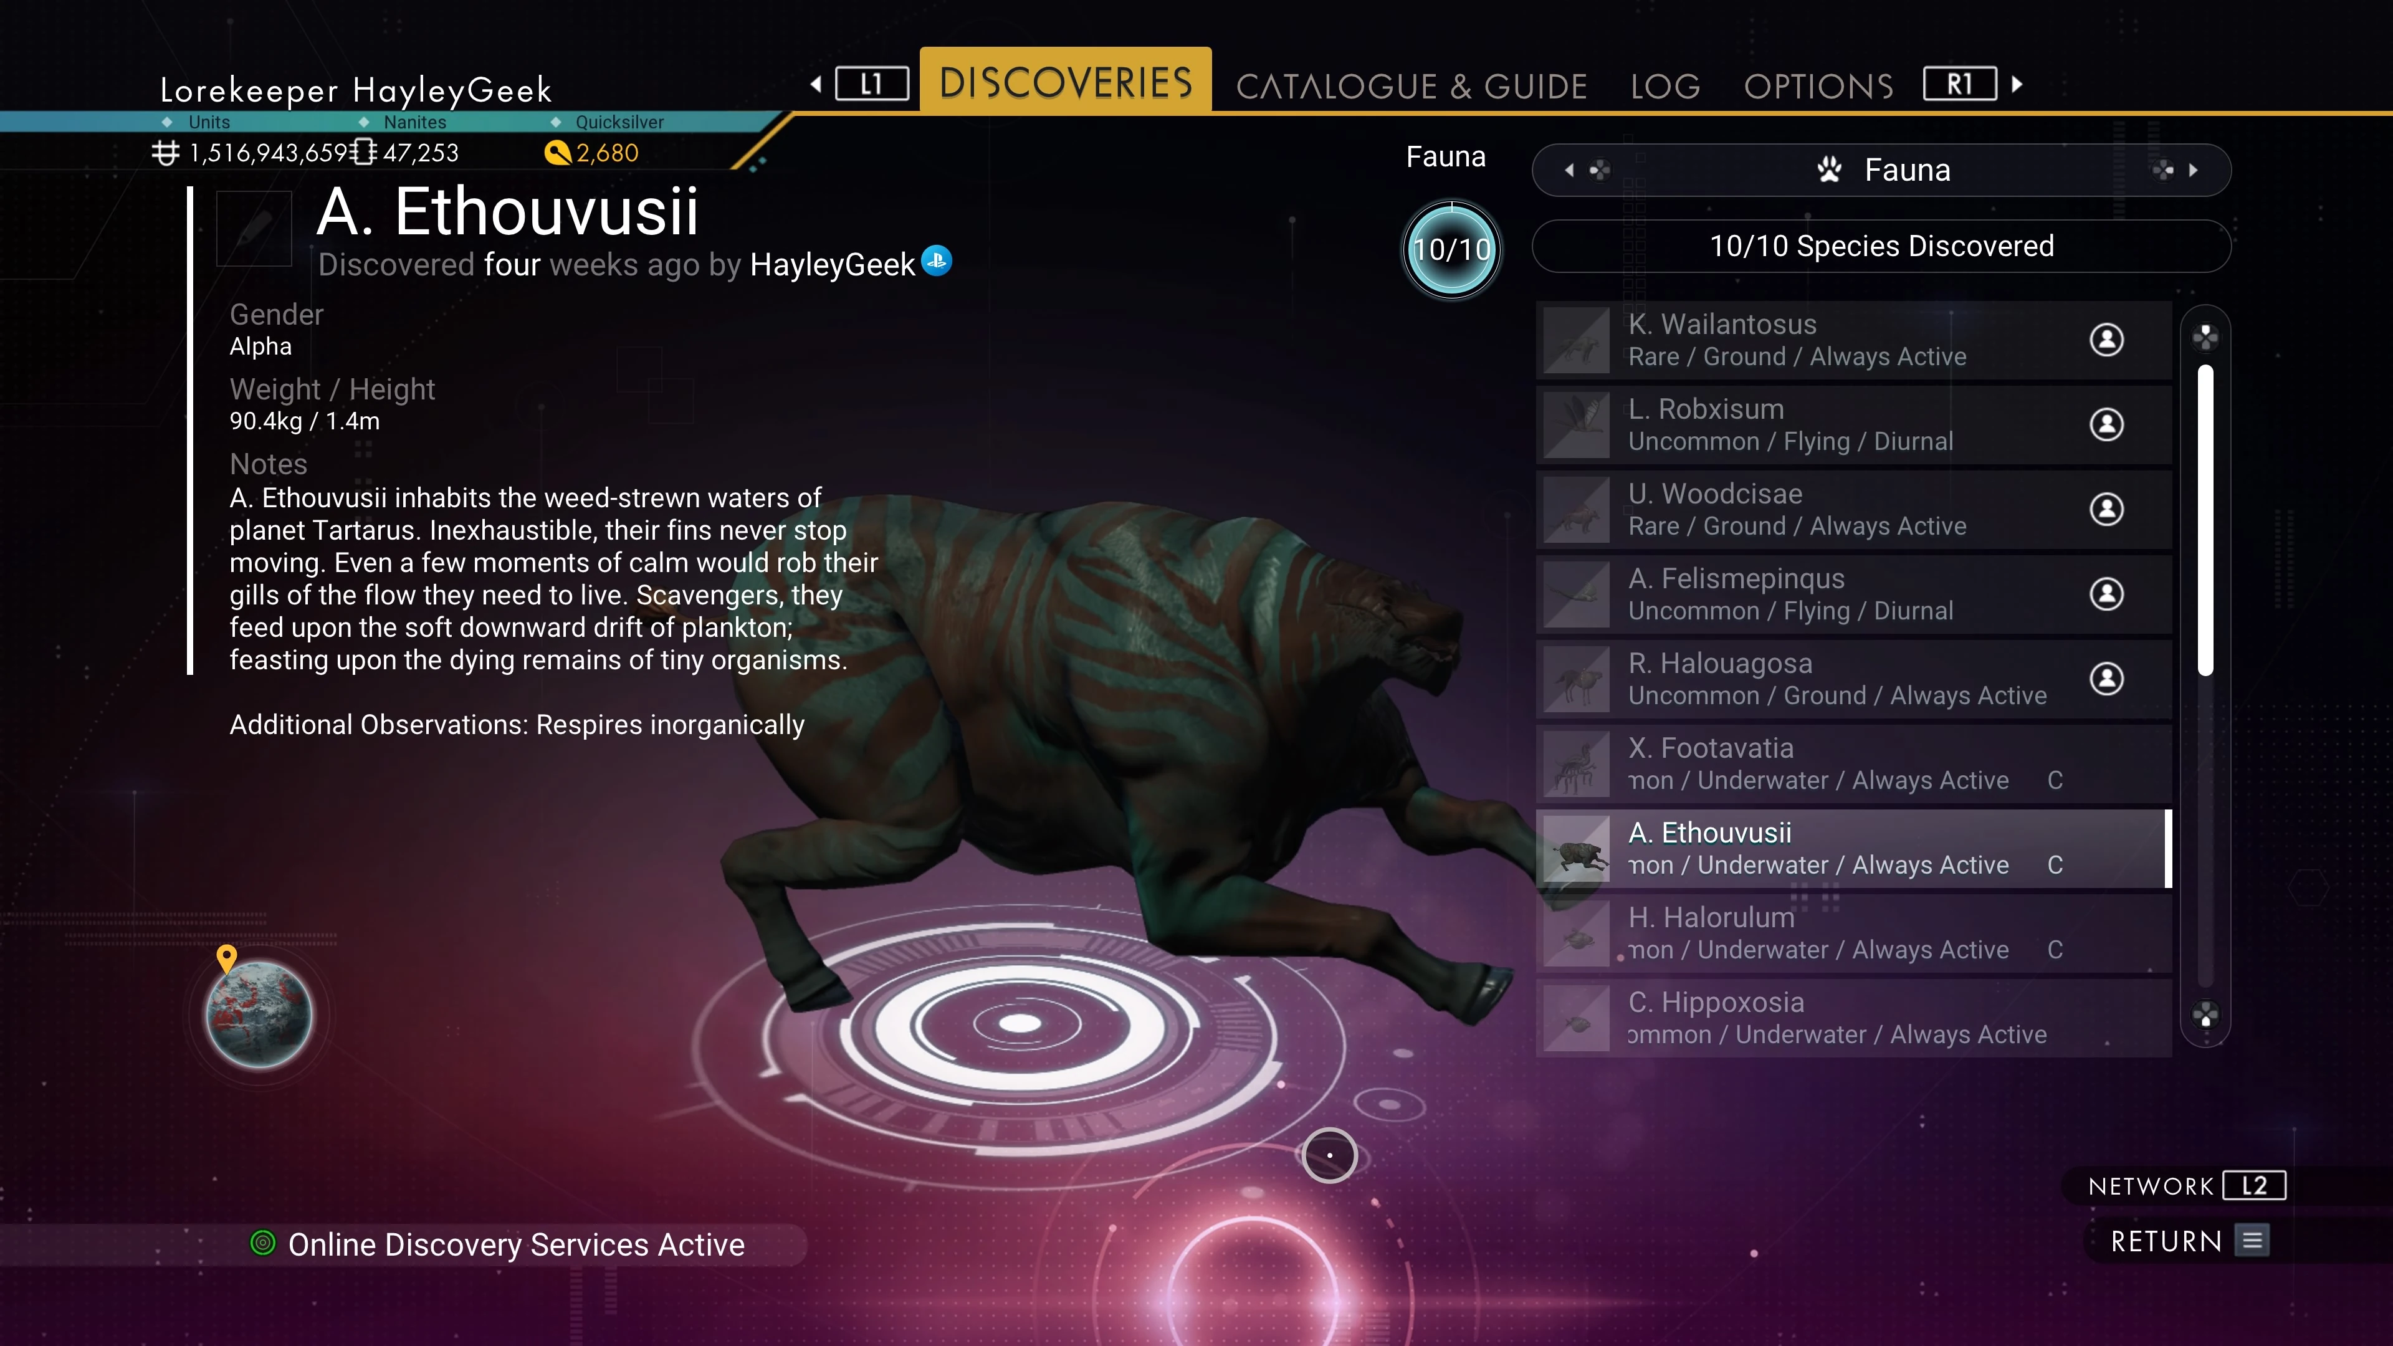Select the X. Footavatia species entry
2393x1346 pixels.
[x=1853, y=763]
